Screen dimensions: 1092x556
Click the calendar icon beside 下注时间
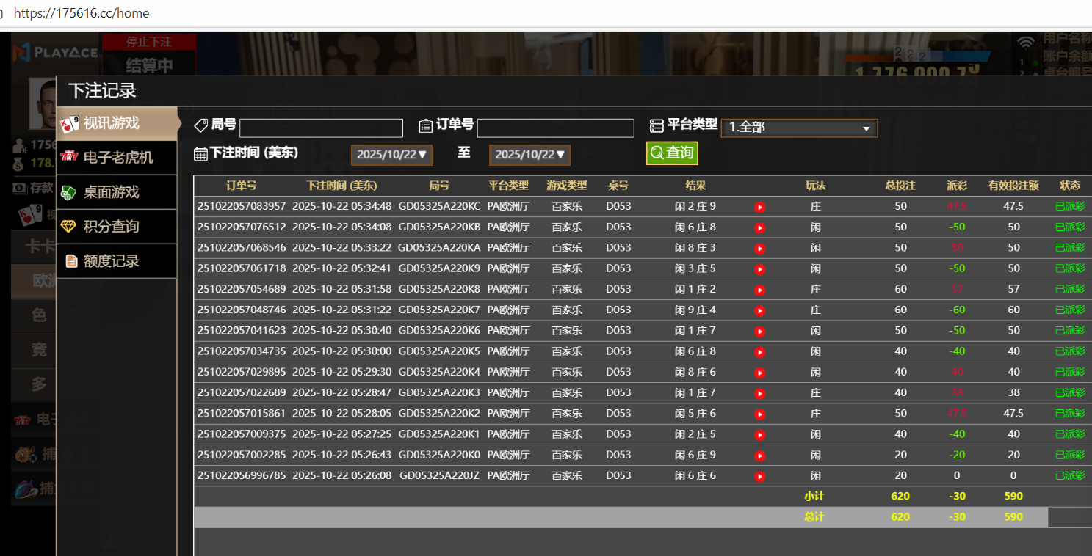point(200,153)
